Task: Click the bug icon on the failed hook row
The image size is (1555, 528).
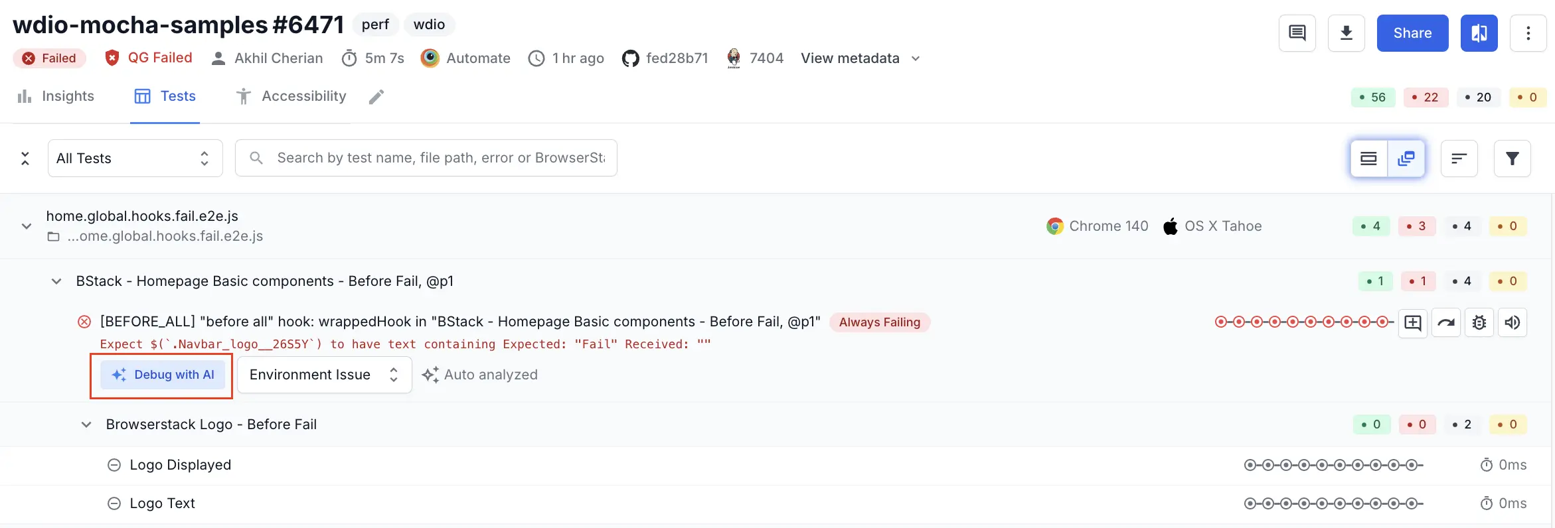Action: click(1479, 323)
